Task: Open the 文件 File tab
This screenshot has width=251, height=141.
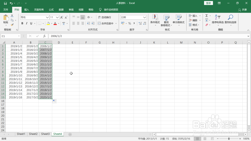Action: 6,10
